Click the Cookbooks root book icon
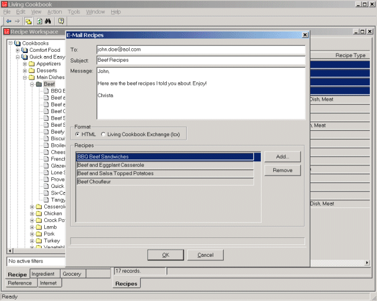Screen dimensions: 377x301 (17, 43)
